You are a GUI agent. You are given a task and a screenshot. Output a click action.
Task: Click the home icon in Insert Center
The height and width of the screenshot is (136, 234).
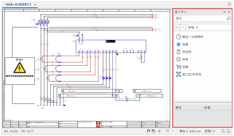tap(176, 27)
